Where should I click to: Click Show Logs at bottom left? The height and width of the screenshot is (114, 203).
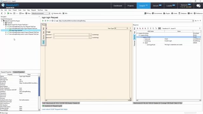tap(4, 113)
